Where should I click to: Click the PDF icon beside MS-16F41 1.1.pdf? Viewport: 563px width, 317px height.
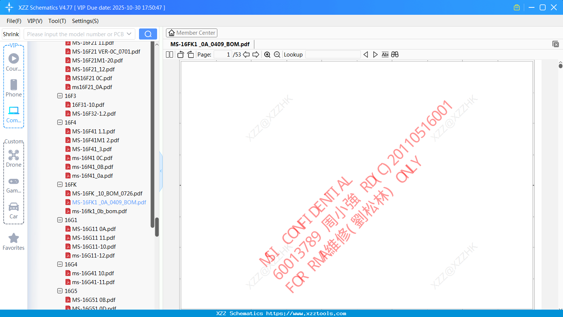tap(68, 131)
